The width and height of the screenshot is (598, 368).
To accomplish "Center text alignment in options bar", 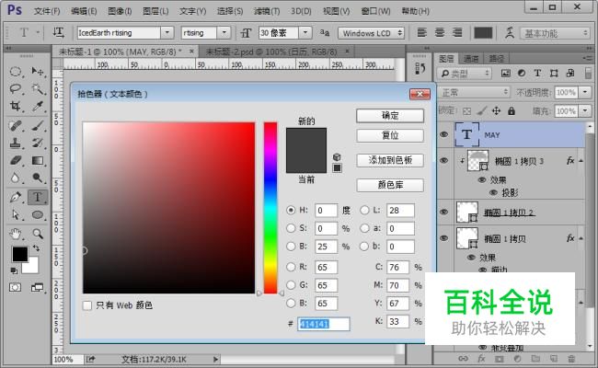I will pyautogui.click(x=440, y=33).
